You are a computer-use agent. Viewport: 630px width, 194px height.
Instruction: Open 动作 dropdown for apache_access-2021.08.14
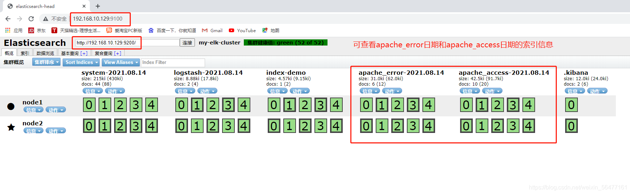pos(492,91)
